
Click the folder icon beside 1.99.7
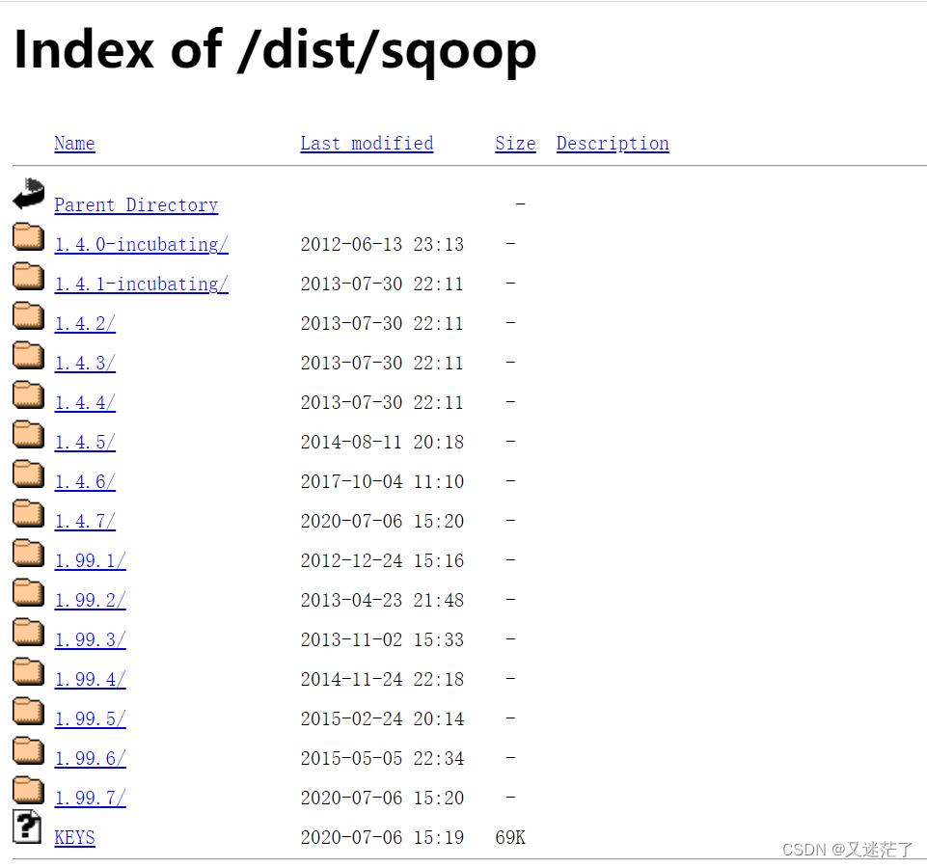click(28, 788)
